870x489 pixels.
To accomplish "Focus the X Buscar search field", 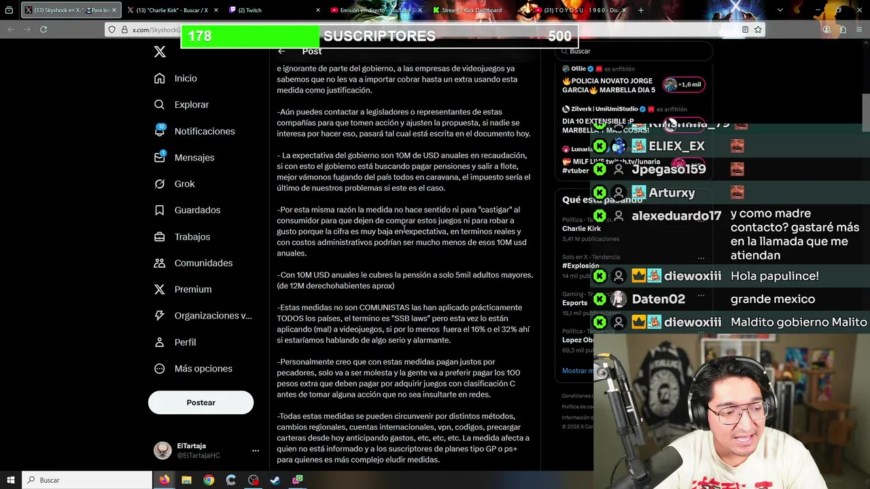I will click(633, 51).
